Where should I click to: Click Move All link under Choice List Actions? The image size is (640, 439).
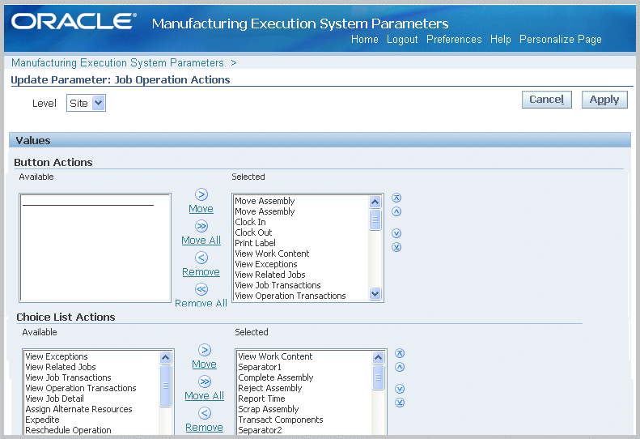coord(205,396)
